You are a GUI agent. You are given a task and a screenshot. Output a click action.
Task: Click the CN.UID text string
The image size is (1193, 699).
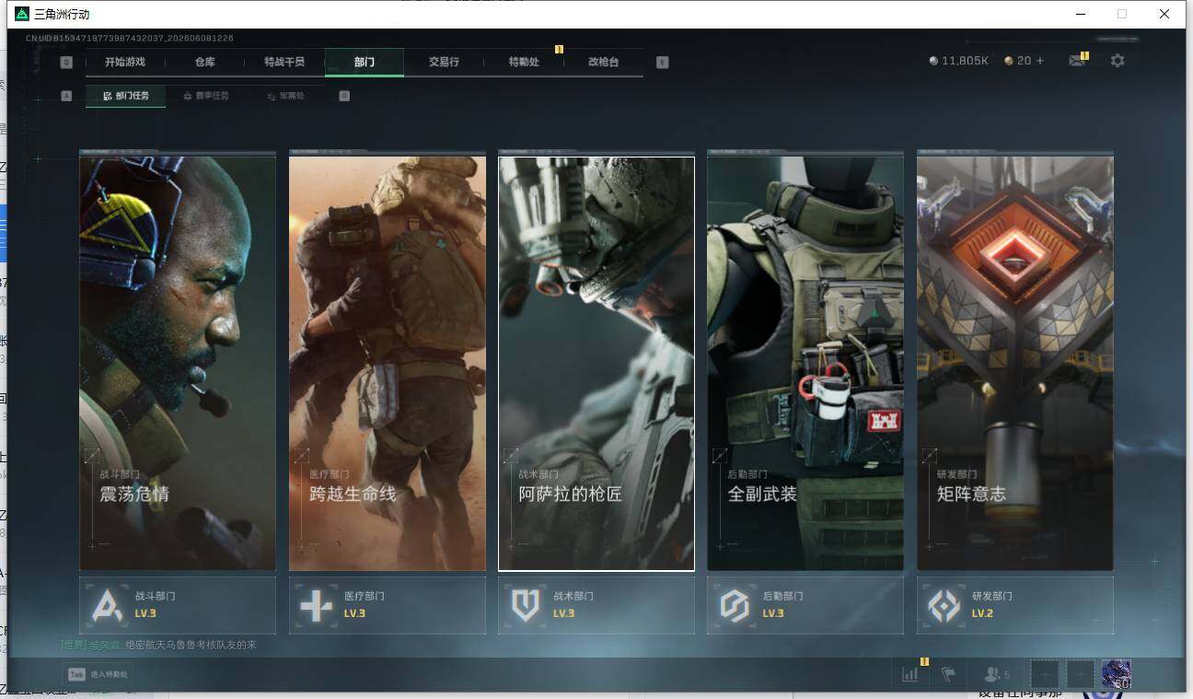click(129, 38)
